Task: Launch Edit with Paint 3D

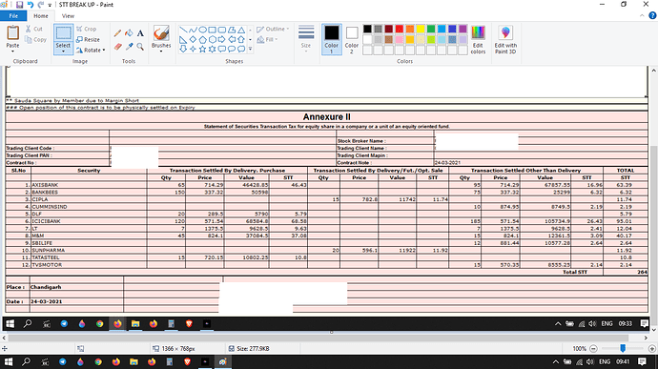Action: pyautogui.click(x=505, y=39)
